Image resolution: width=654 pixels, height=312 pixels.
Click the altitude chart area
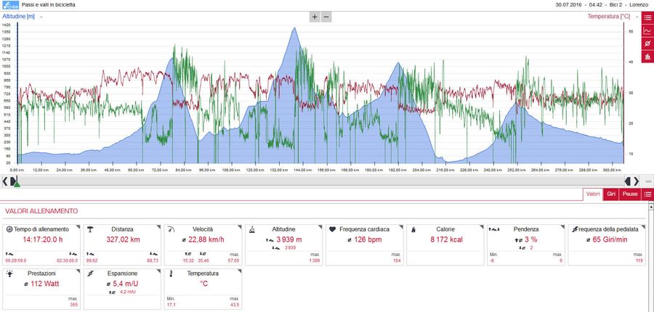[320, 94]
